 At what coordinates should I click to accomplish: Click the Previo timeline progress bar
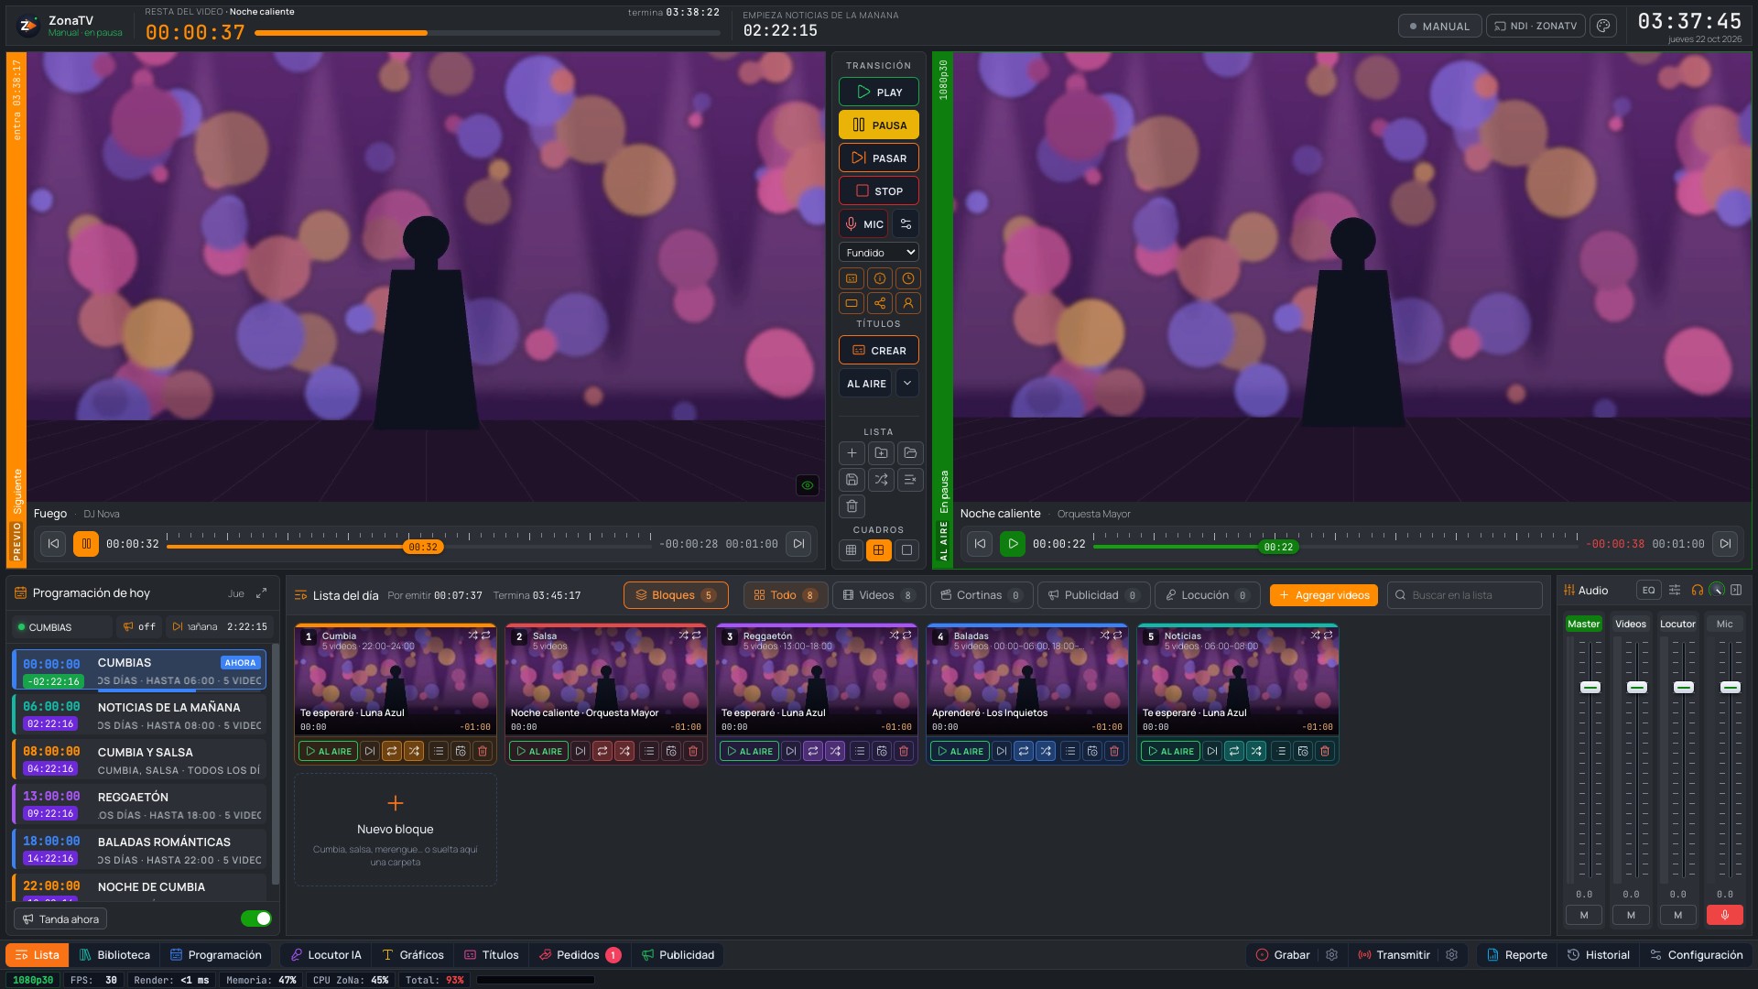[x=410, y=547]
